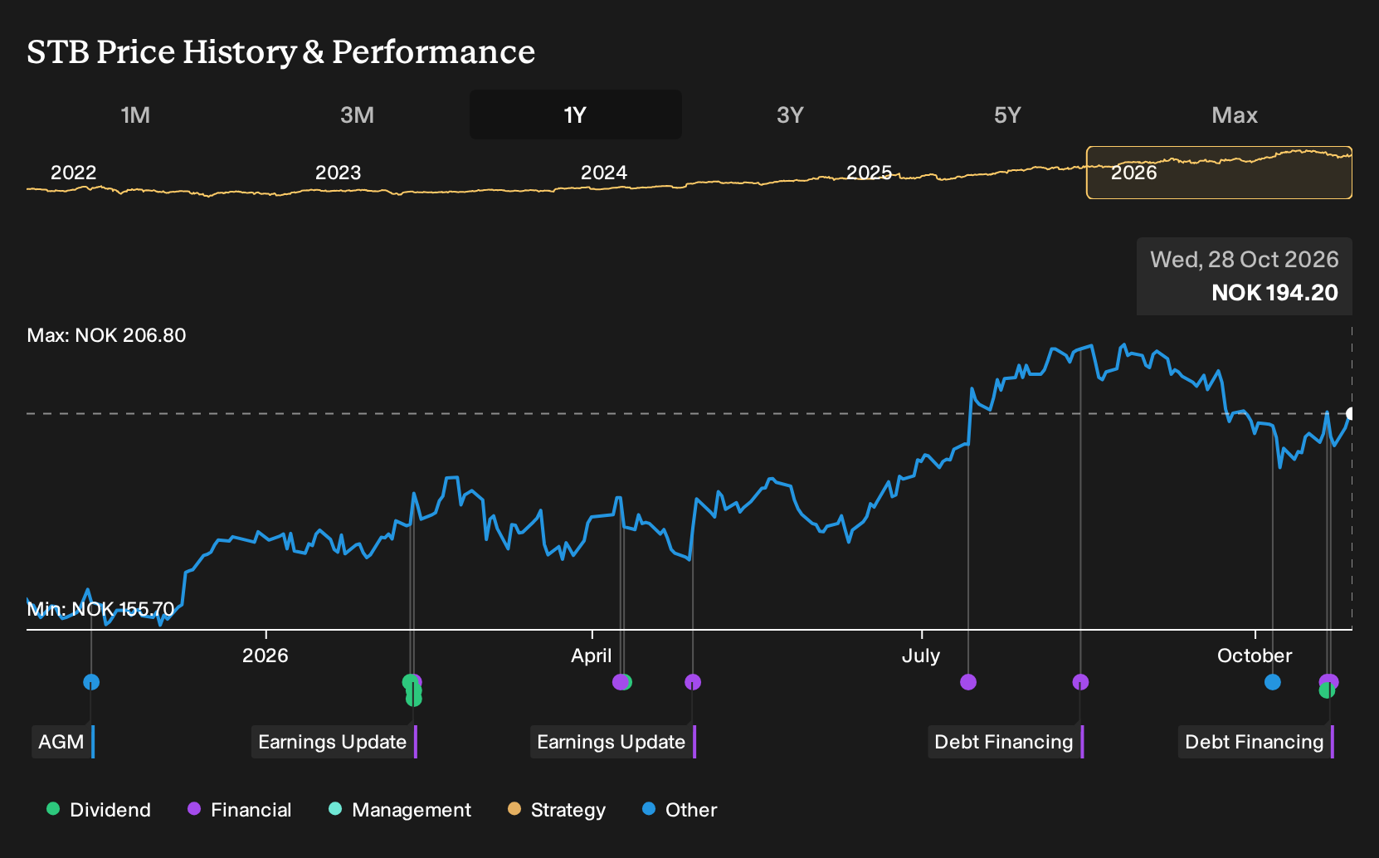Screen dimensions: 1379x858
Task: Open the Earnings Update label near April
Action: [x=612, y=742]
